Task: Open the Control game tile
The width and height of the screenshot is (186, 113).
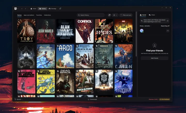Action: (x=85, y=31)
